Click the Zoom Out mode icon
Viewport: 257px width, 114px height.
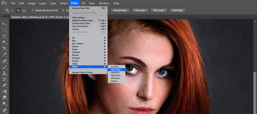tap(24, 11)
